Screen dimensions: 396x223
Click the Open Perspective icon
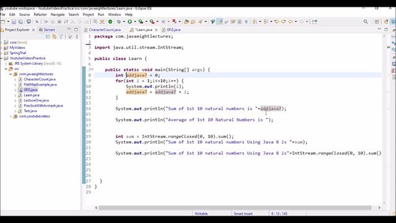[377, 22]
